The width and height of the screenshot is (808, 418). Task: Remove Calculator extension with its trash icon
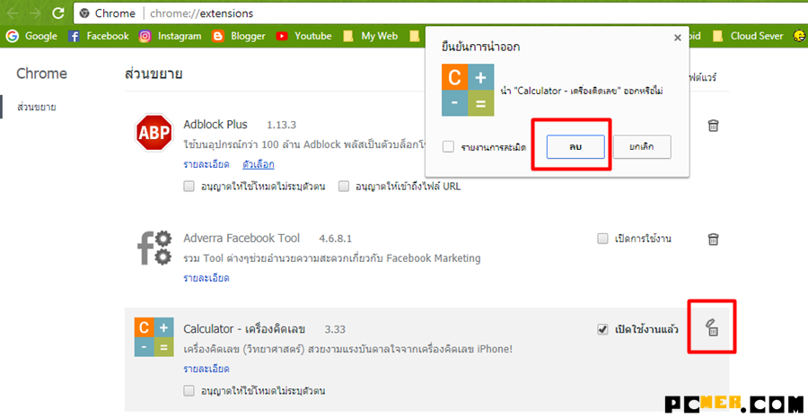click(x=712, y=327)
